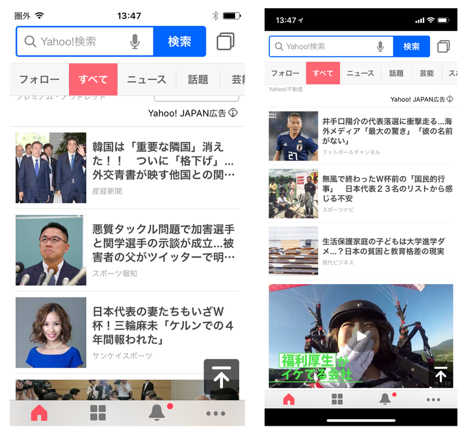
Task: Open the more (three dots) menu on left phone
Action: click(x=215, y=413)
